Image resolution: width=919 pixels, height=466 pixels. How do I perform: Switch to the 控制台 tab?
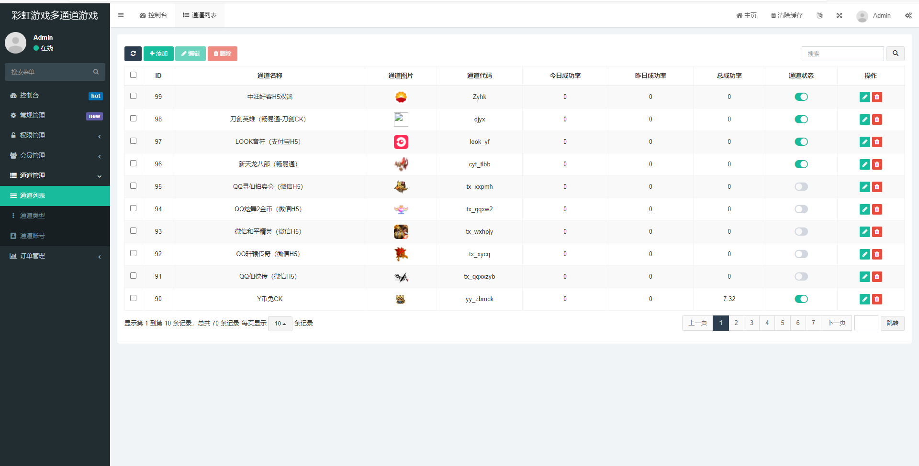(x=153, y=15)
